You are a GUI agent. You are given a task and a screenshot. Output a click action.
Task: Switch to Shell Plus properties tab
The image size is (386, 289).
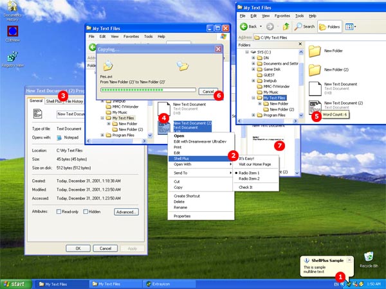(x=53, y=101)
